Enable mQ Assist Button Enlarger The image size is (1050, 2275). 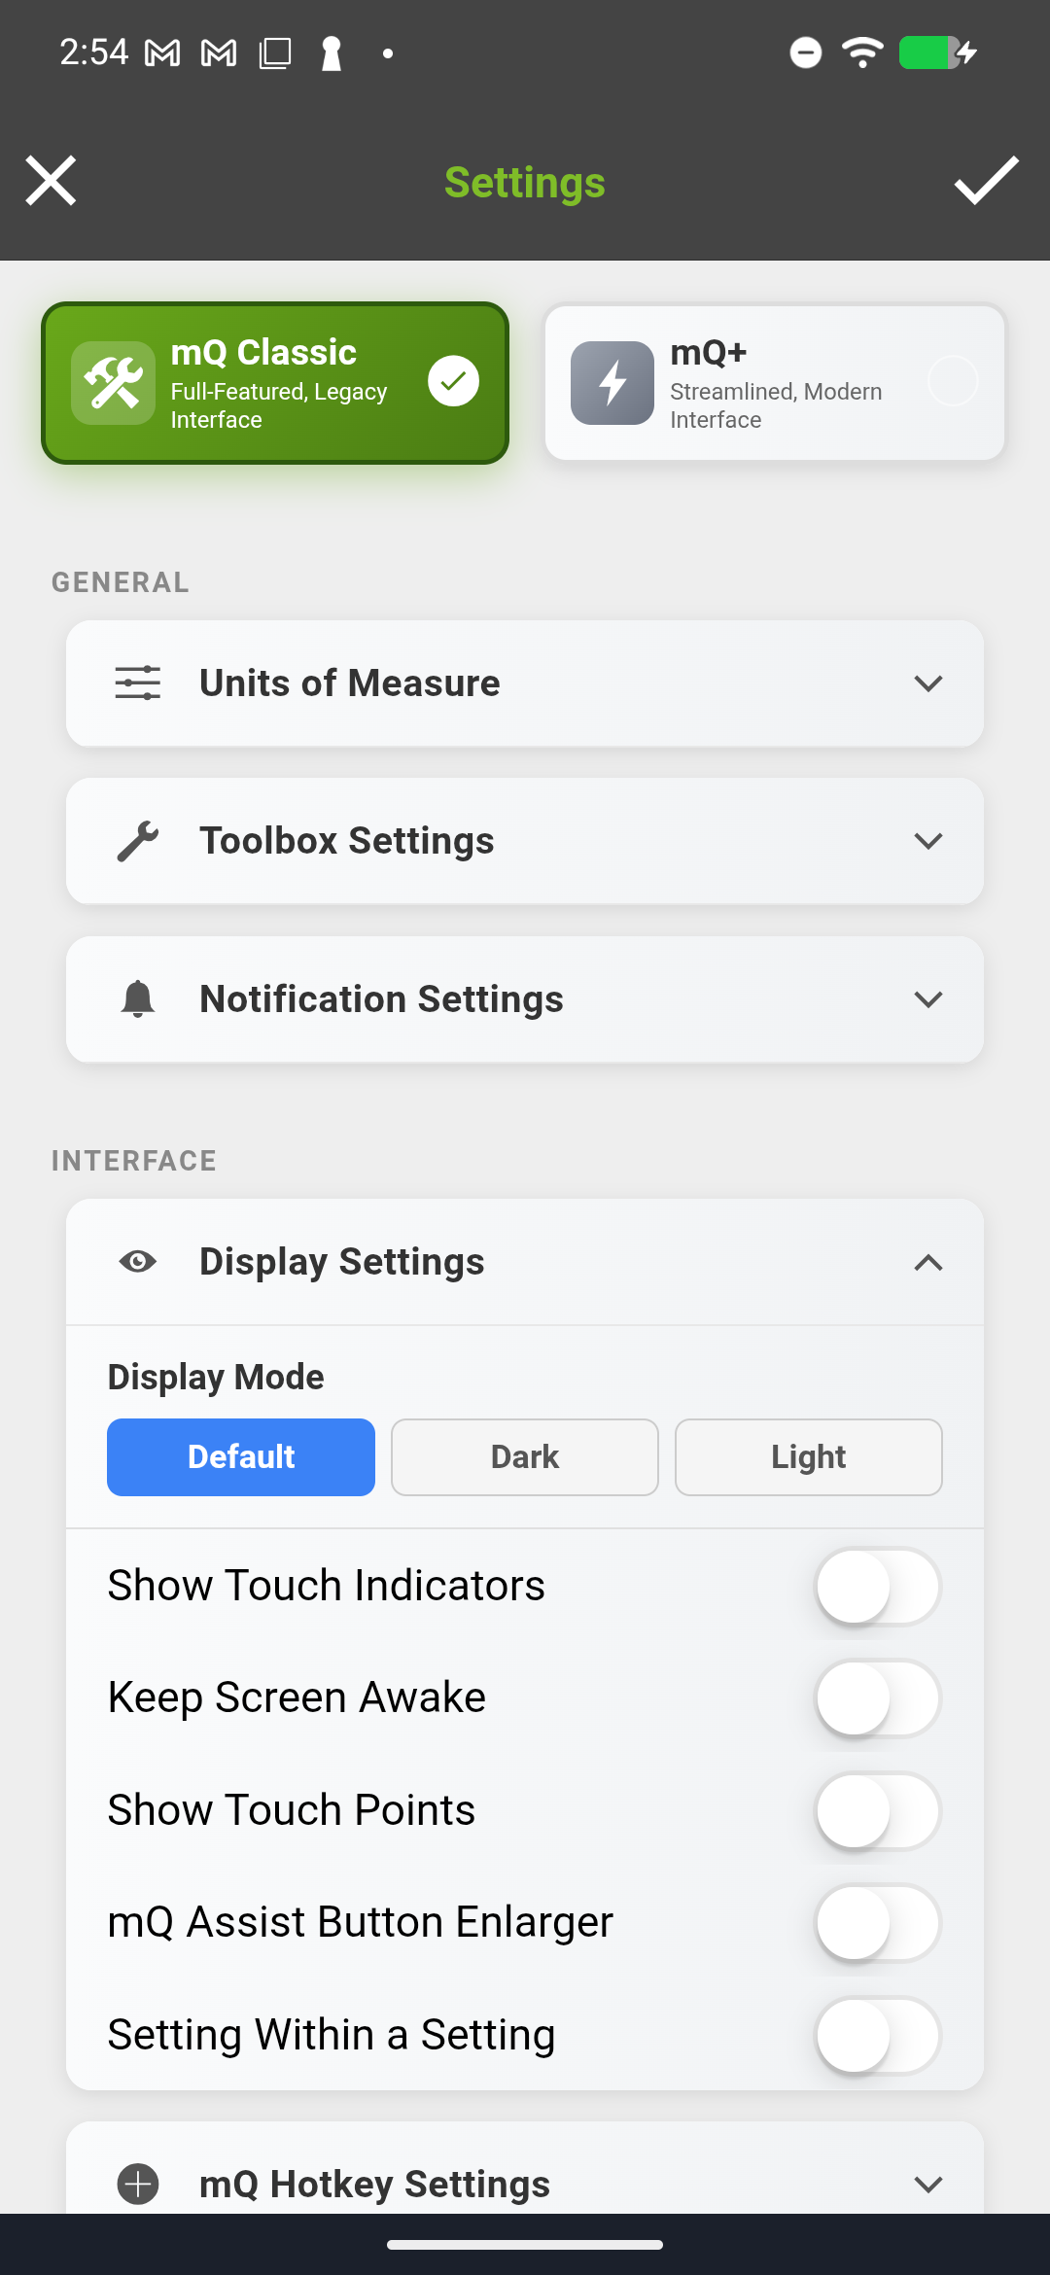(x=875, y=1922)
